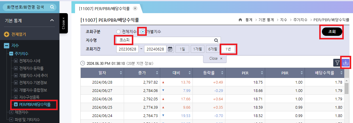Switch to the [11007] PER/PBR/배당수익률 tab
Image resolution: width=353 pixels, height=123 pixels.
tap(104, 9)
